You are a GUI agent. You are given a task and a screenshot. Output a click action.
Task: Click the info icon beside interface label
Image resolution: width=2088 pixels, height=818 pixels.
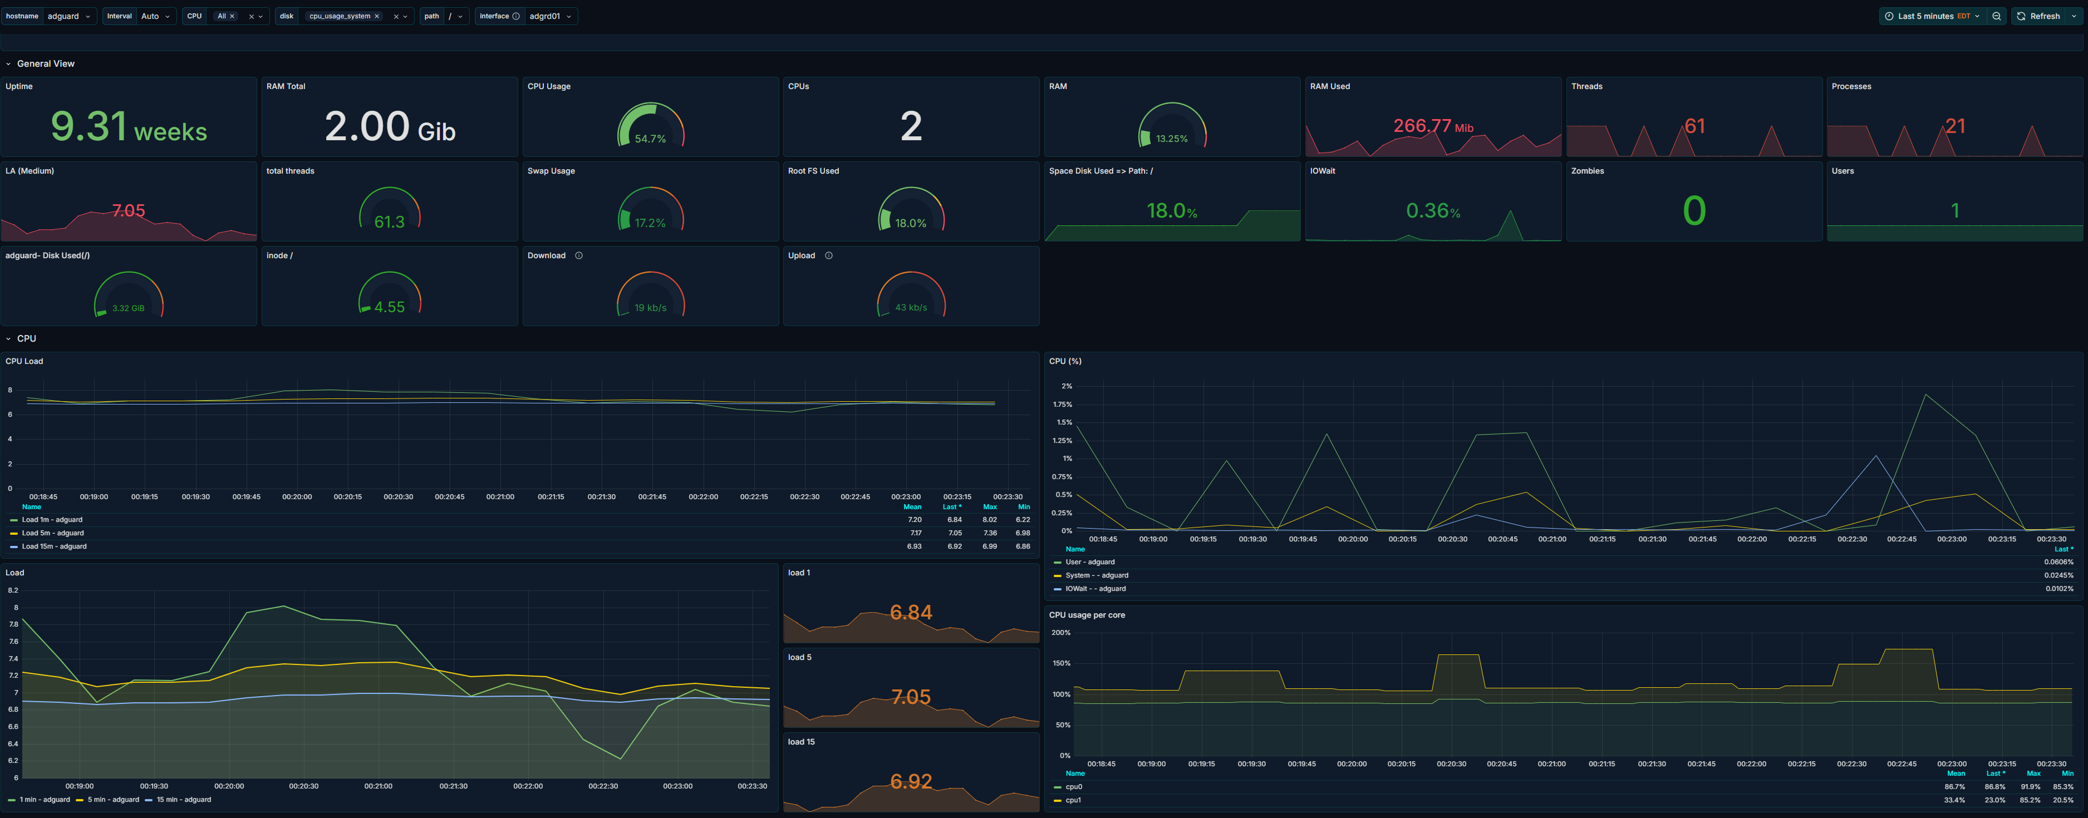pos(517,16)
